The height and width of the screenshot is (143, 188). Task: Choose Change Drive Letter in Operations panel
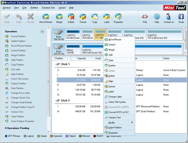click(x=20, y=93)
